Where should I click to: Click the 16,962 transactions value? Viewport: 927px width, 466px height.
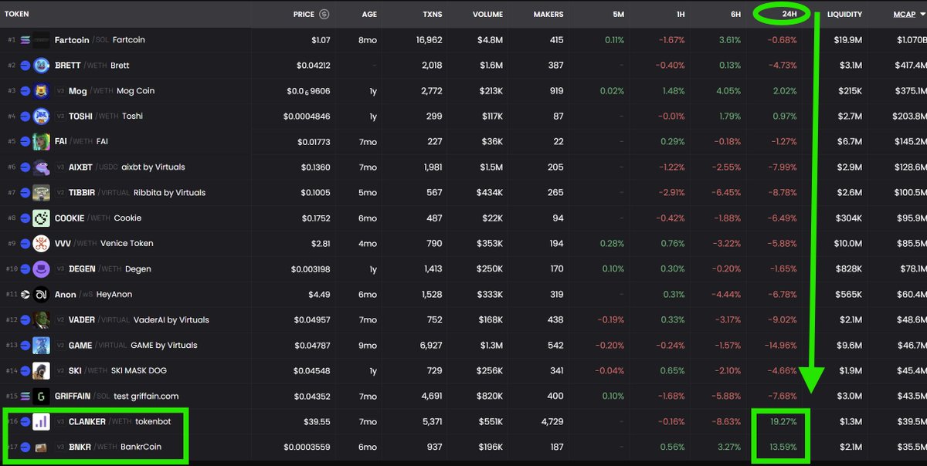(429, 40)
